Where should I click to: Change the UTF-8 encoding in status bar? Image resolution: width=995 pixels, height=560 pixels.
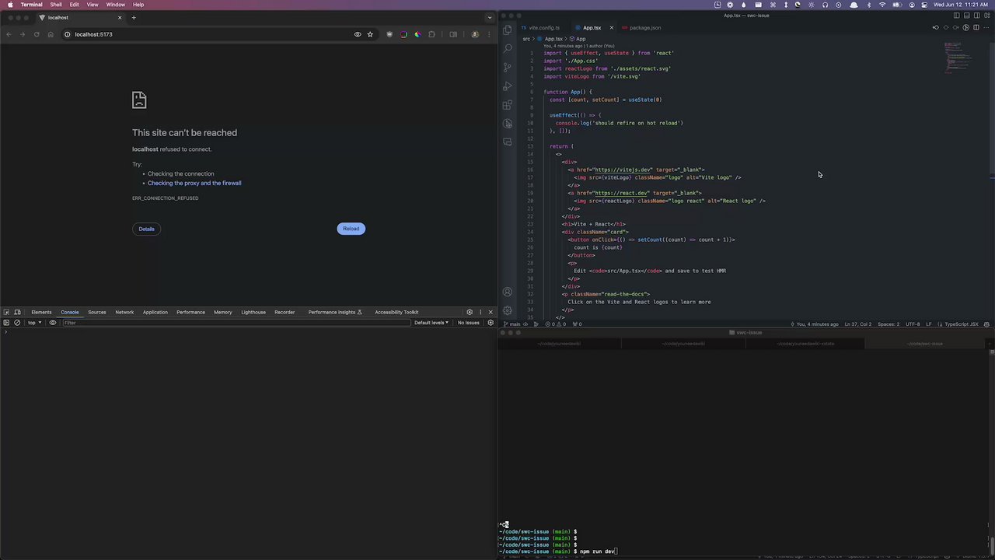point(913,324)
